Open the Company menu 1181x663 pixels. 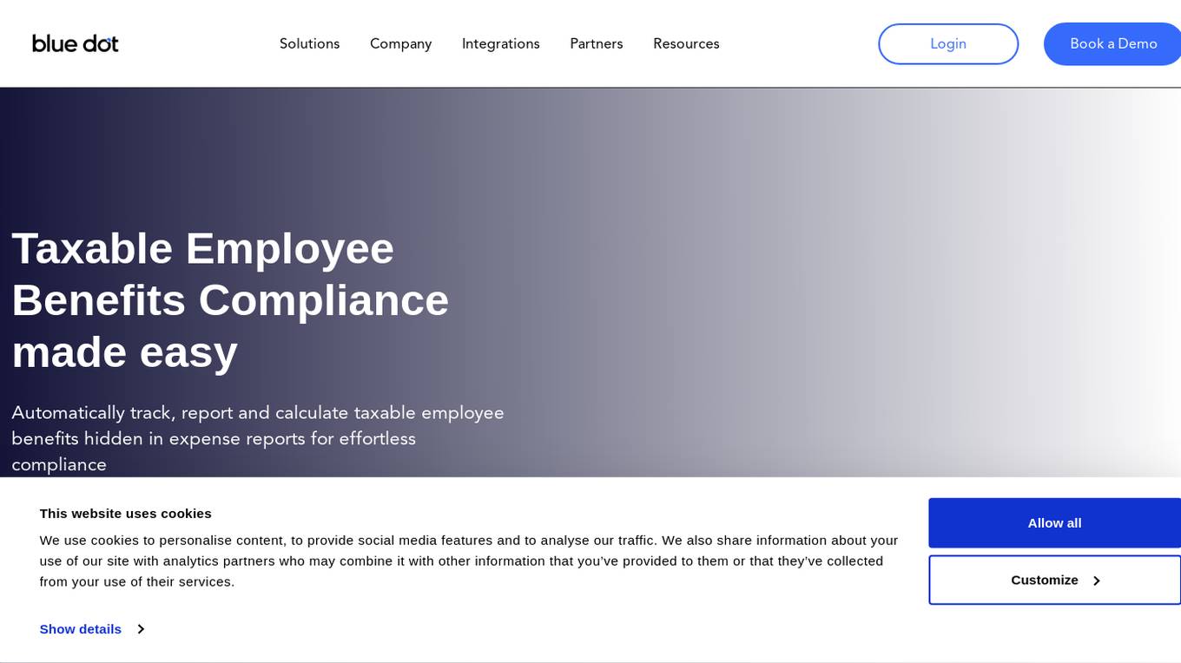[400, 43]
